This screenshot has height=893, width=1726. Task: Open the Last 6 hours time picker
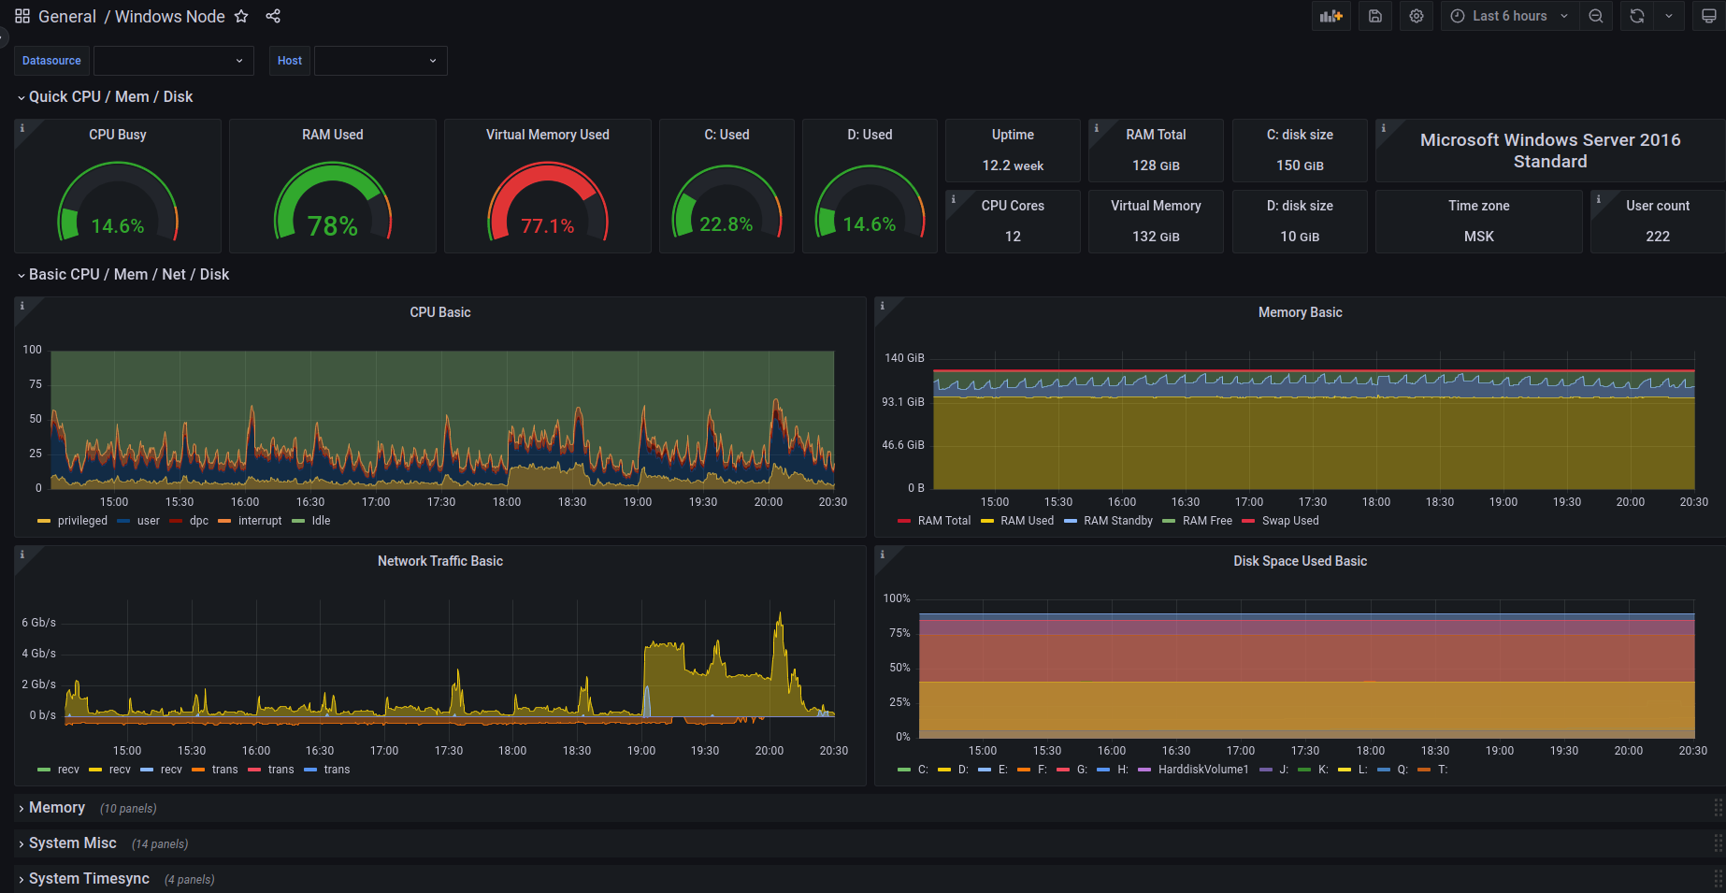coord(1510,16)
